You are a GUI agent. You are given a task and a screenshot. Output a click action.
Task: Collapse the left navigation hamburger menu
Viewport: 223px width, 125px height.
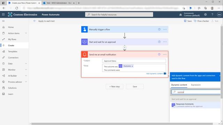coord(3,21)
